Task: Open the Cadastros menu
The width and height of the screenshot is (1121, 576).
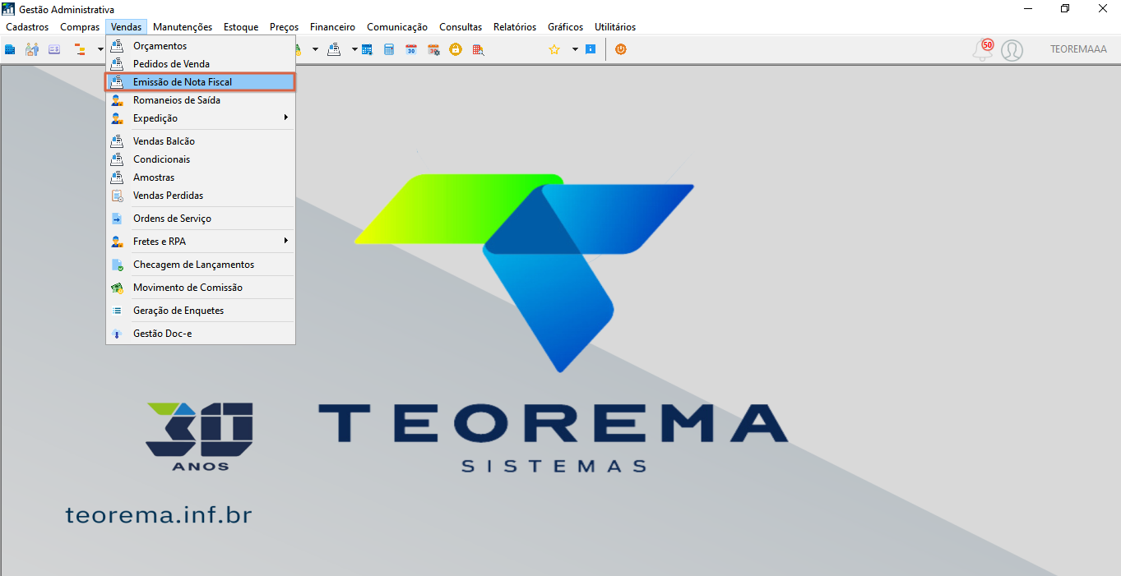Action: pos(27,27)
